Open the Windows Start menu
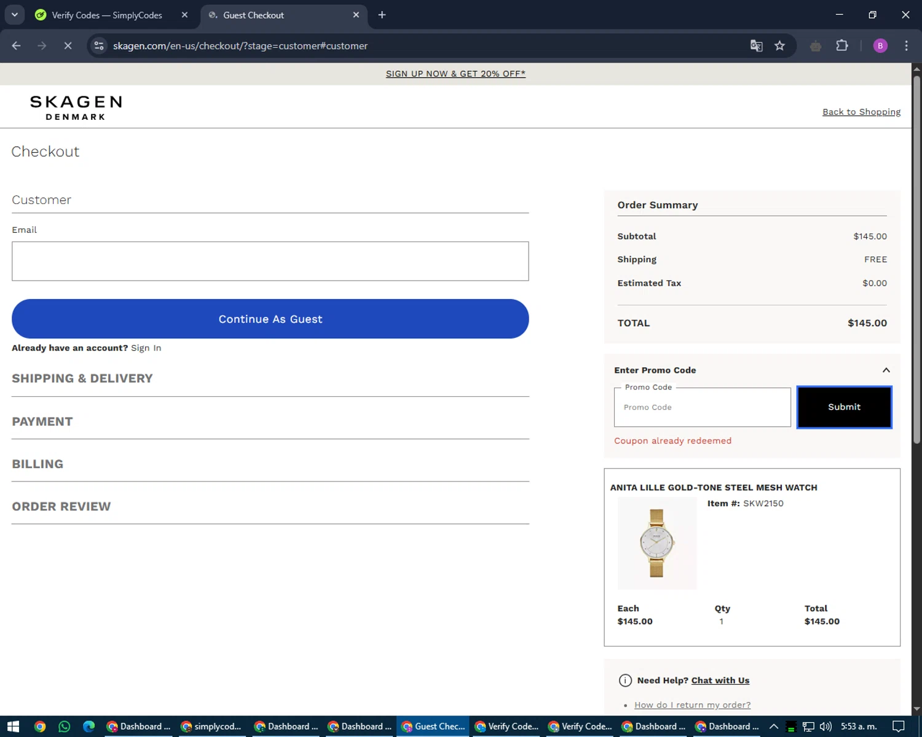Image resolution: width=922 pixels, height=737 pixels. pyautogui.click(x=13, y=727)
